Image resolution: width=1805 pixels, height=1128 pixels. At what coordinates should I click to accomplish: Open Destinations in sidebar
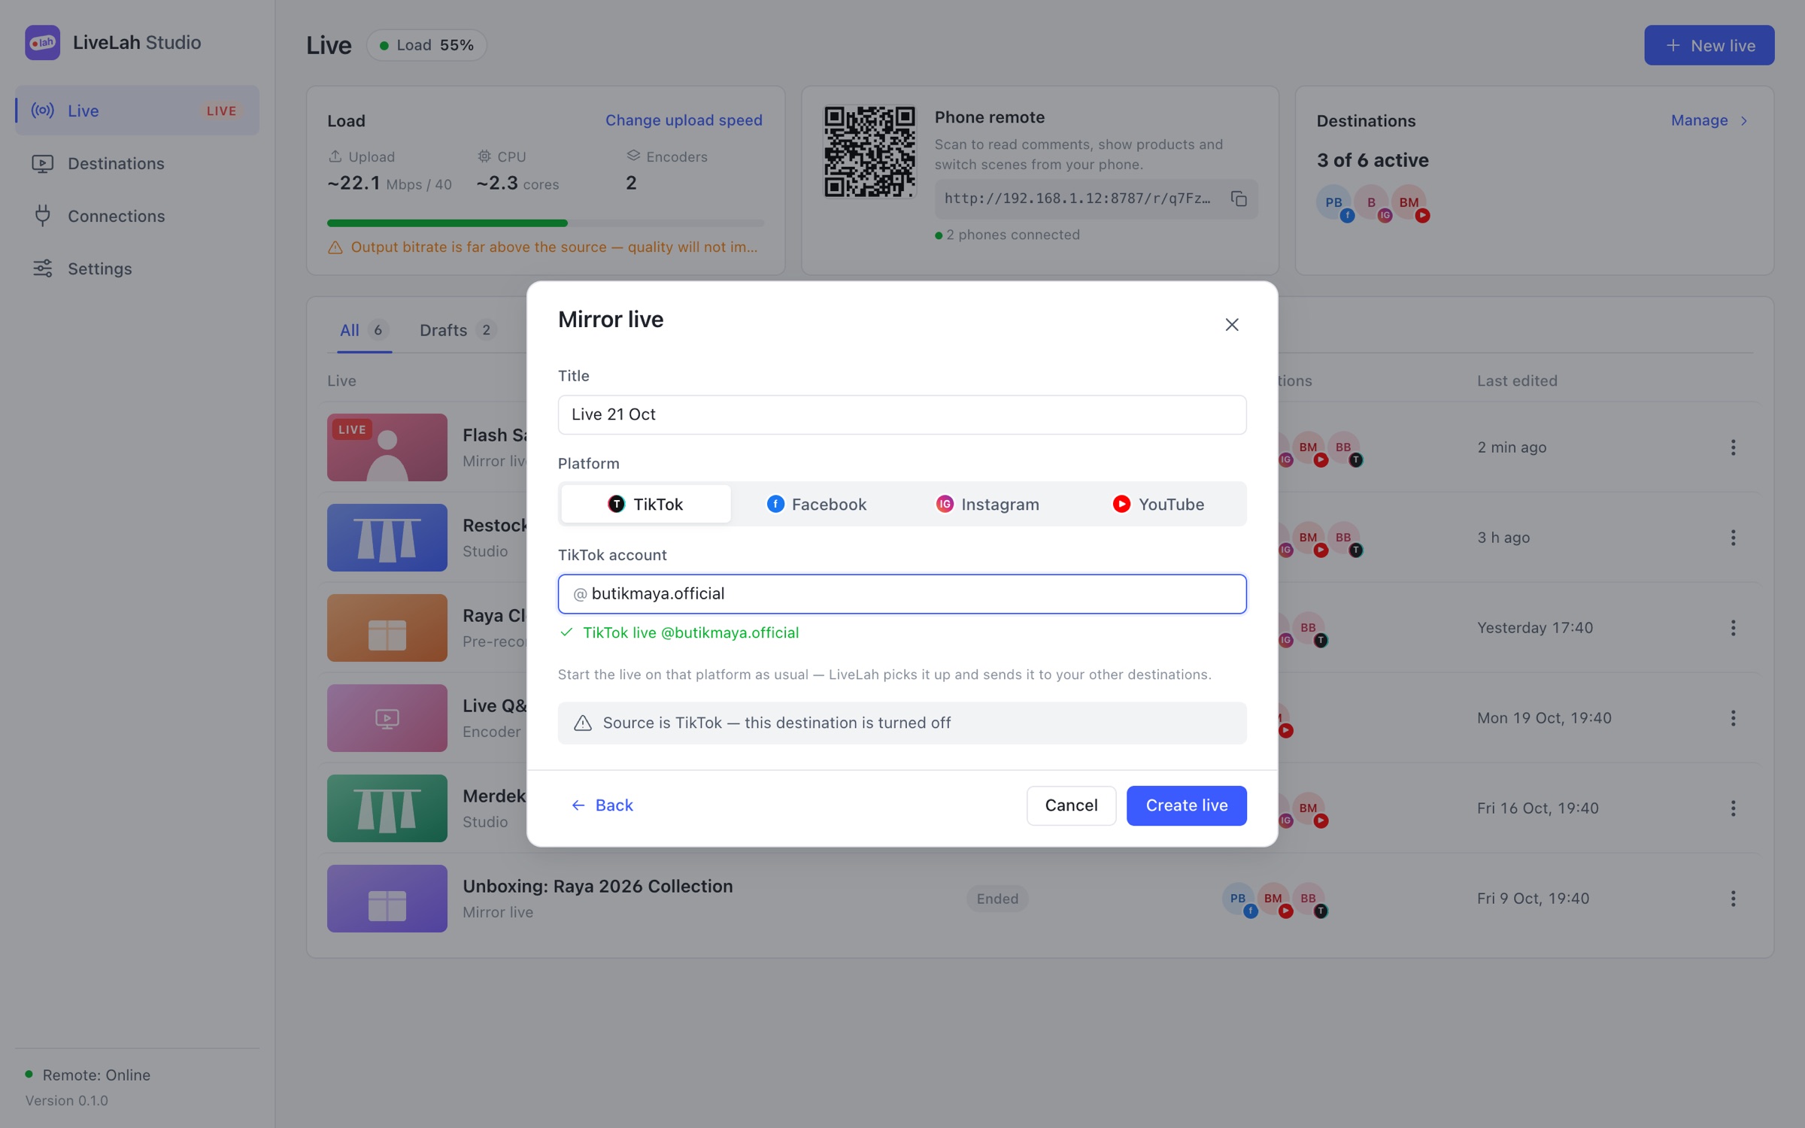(137, 163)
